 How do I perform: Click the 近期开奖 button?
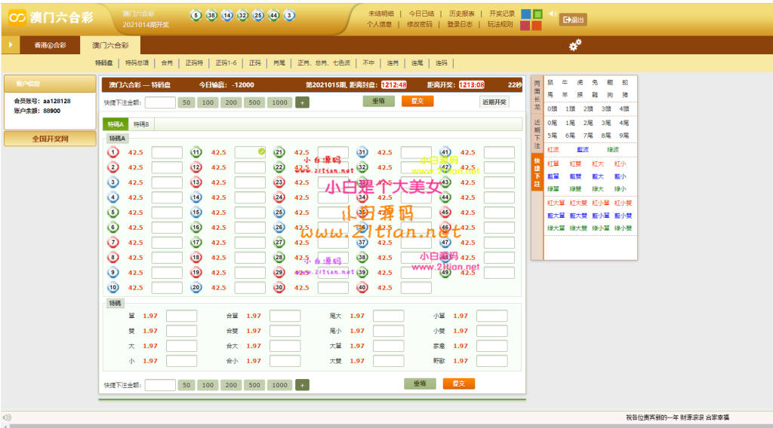(x=494, y=102)
